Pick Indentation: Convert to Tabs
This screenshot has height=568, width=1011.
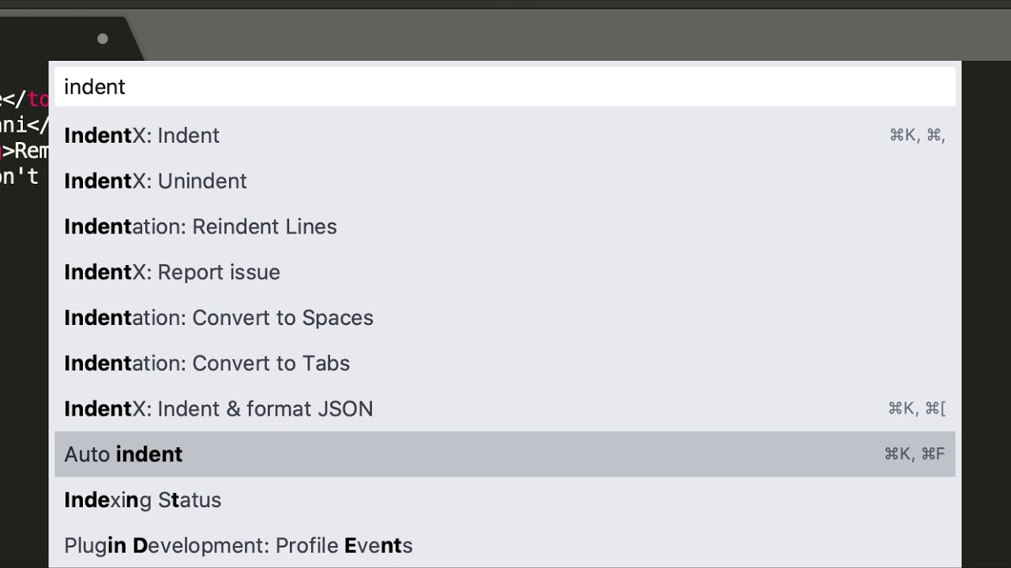pos(505,364)
